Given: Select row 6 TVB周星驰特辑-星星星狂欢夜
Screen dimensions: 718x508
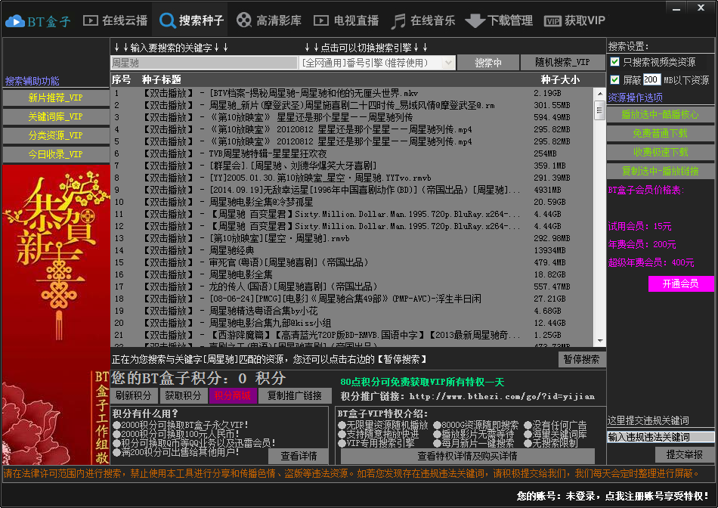Looking at the screenshot, I should (x=352, y=153).
